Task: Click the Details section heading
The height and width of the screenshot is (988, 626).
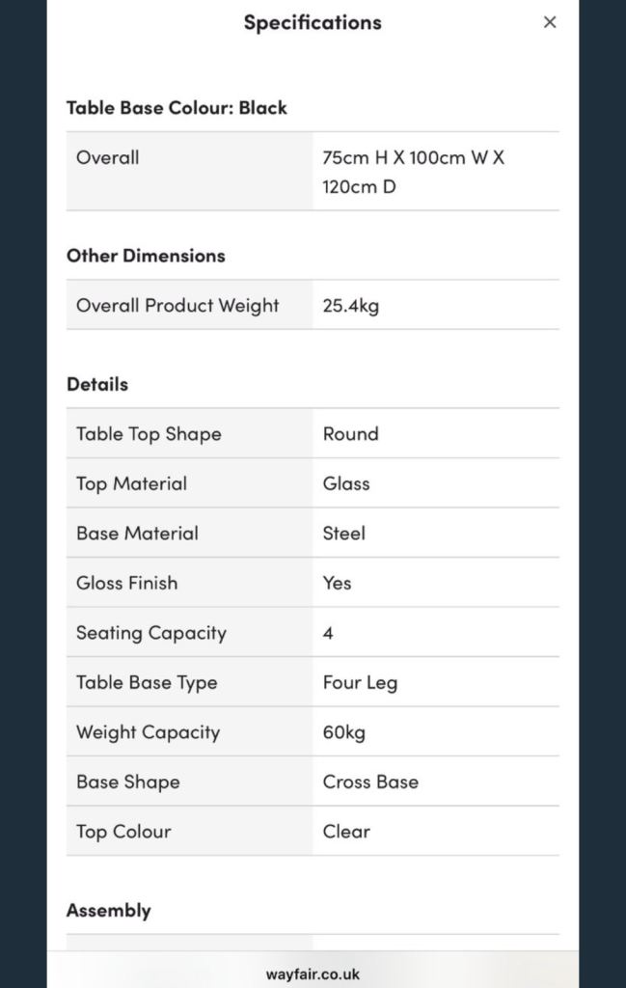Action: pyautogui.click(x=97, y=384)
